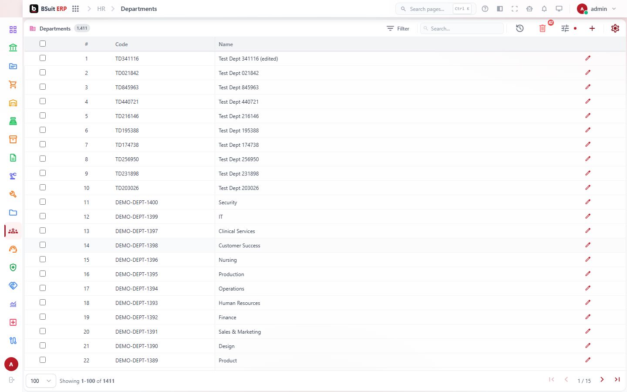
Task: Toggle the sidebar panel layout icon
Action: 500,9
